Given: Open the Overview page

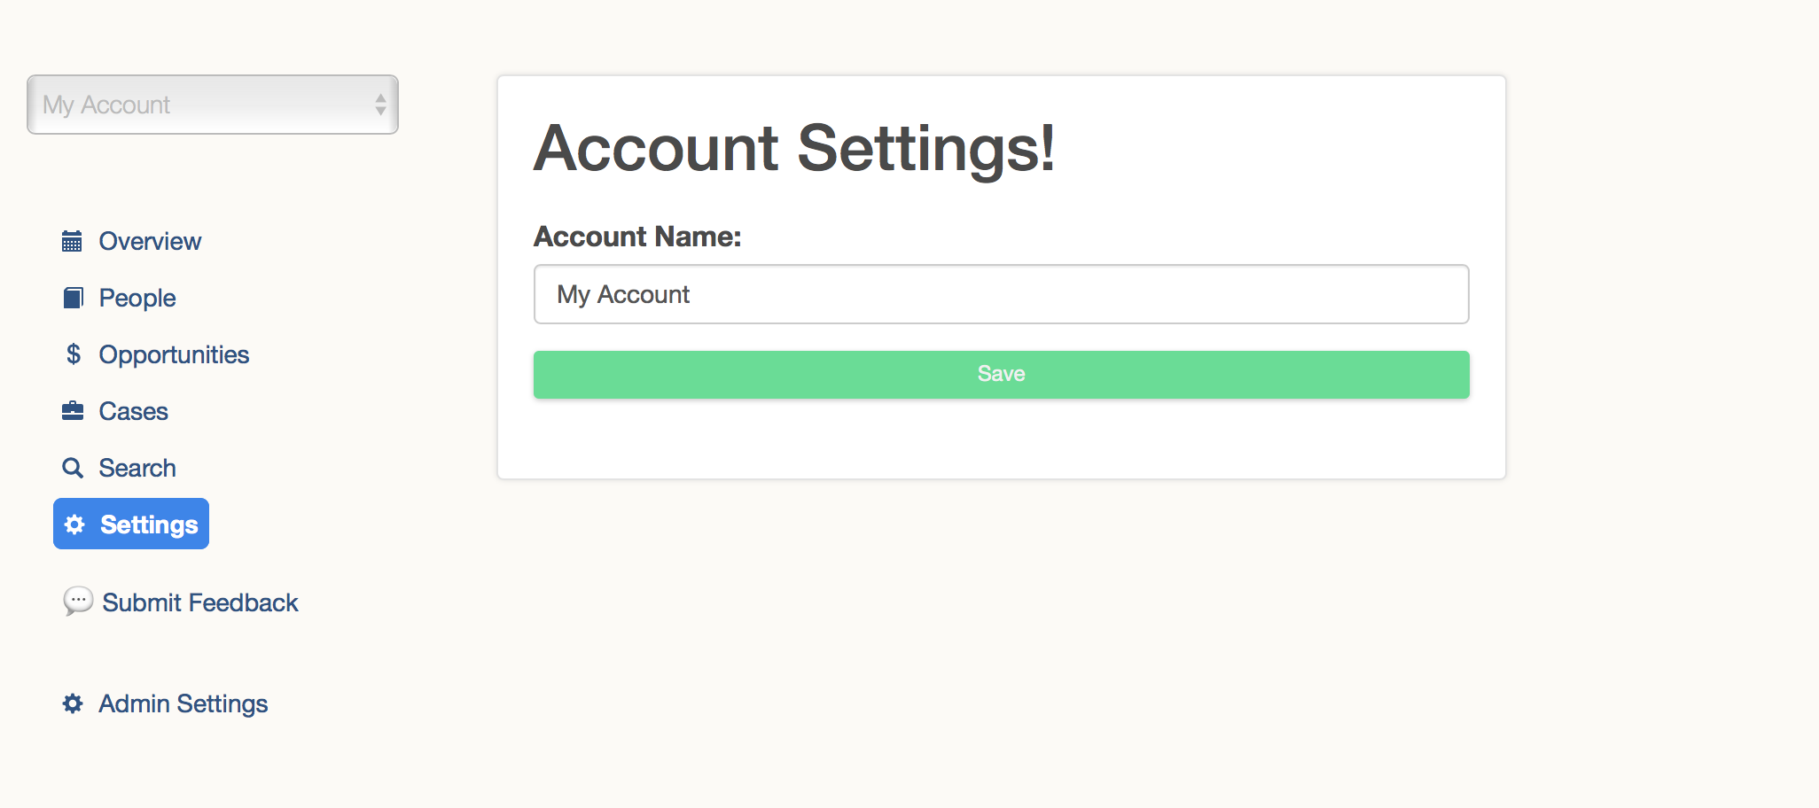Looking at the screenshot, I should (x=149, y=240).
